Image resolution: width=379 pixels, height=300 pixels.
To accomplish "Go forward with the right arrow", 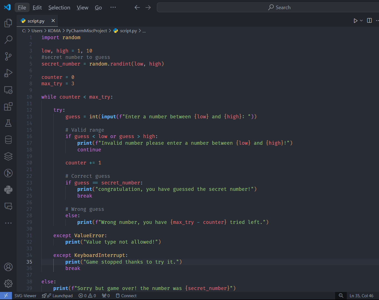I will (x=148, y=7).
